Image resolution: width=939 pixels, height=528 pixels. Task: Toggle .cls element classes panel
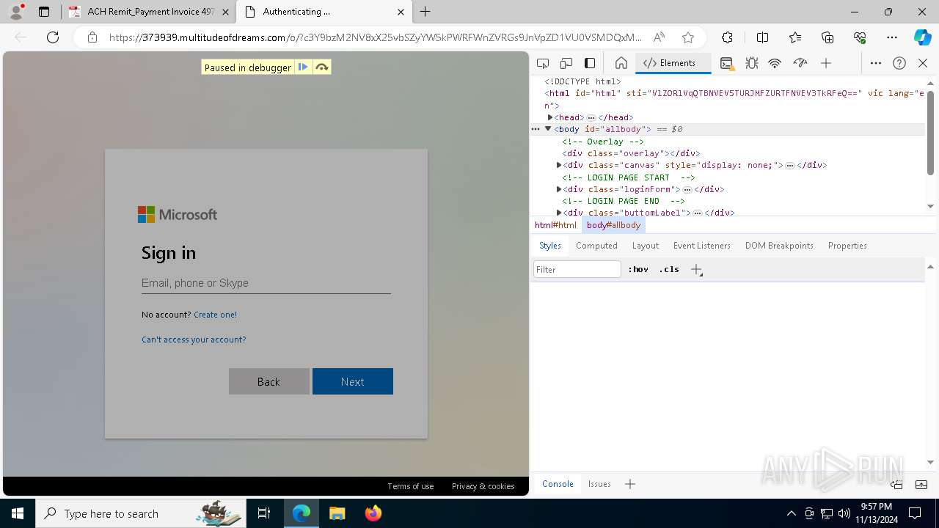(x=669, y=269)
